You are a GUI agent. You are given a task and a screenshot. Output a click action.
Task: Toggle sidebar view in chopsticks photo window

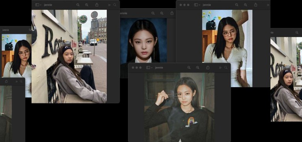tap(148, 67)
